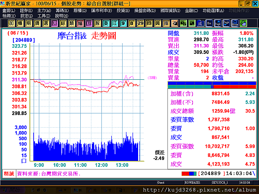Click the 14:03:04 time in the status bar
This screenshot has height=194, width=259.
[239, 174]
